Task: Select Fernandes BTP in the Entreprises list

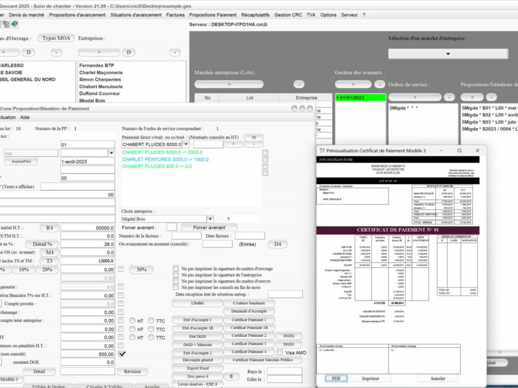Action: point(96,65)
